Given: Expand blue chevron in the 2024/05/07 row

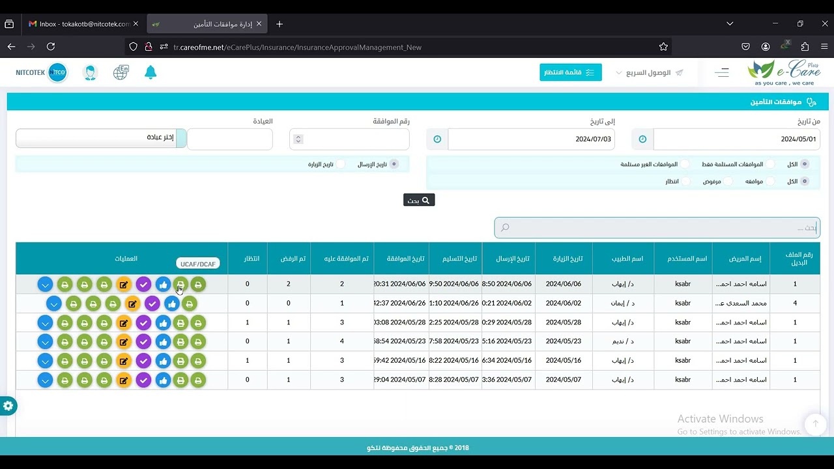Looking at the screenshot, I should [x=45, y=380].
